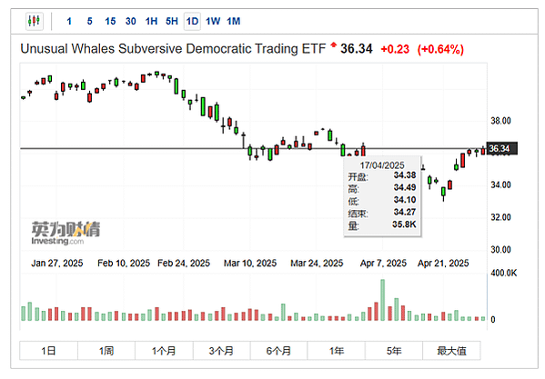Click the ETF title text
The width and height of the screenshot is (545, 379).
pyautogui.click(x=173, y=49)
